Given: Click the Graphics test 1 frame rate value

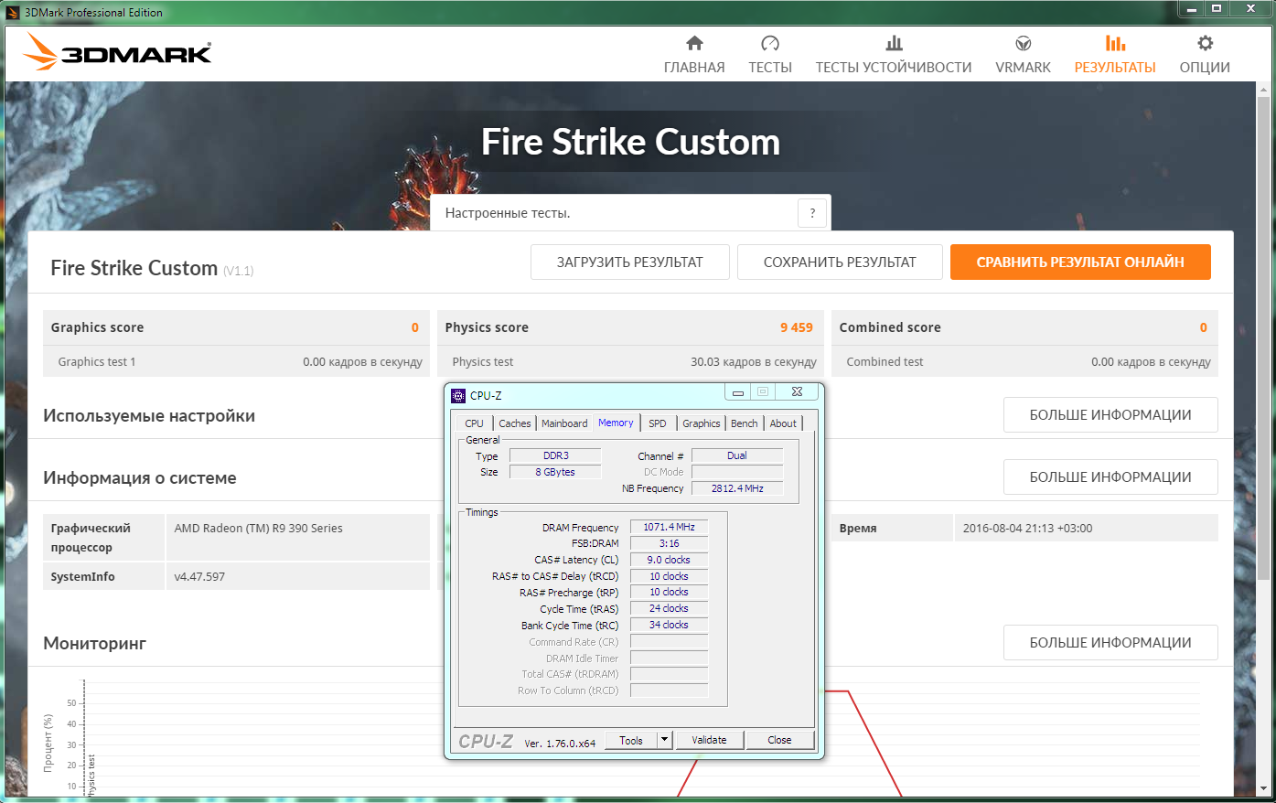Looking at the screenshot, I should 362,362.
